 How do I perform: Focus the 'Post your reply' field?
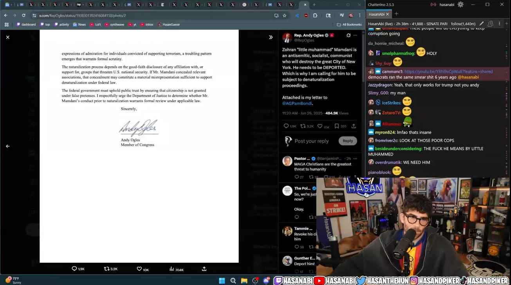pos(312,141)
